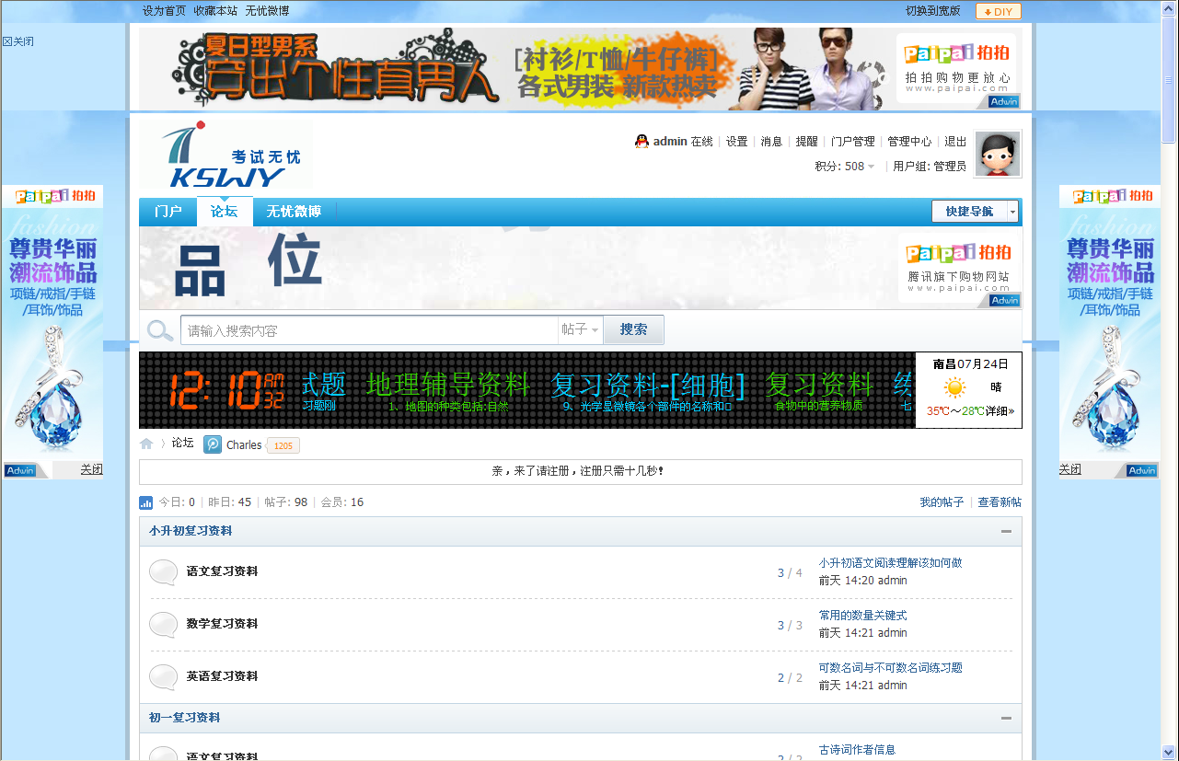Viewport: 1179px width, 761px height.
Task: Close the right side advertisement
Action: pos(1069,469)
